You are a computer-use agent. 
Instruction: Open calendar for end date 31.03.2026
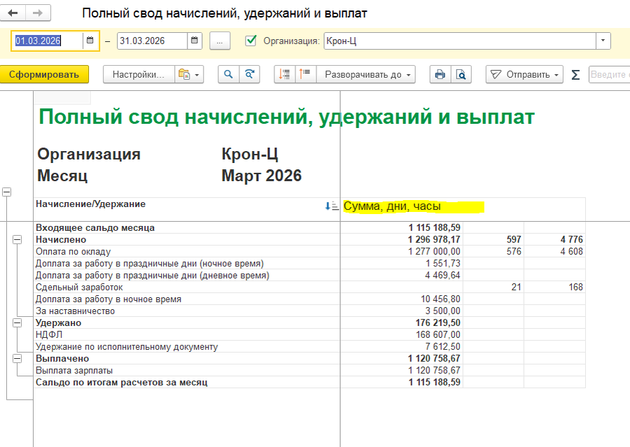click(x=195, y=41)
